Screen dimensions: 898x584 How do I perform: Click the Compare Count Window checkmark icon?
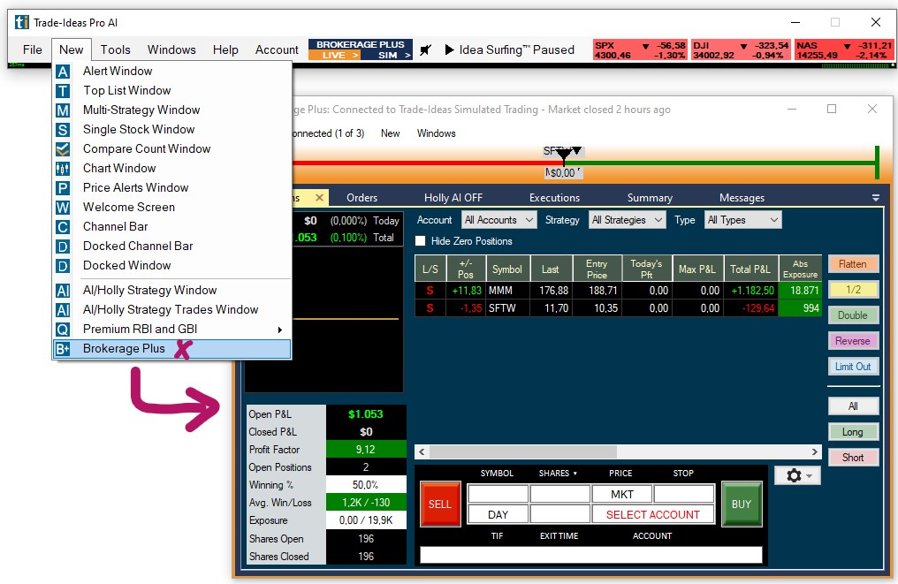pos(63,149)
